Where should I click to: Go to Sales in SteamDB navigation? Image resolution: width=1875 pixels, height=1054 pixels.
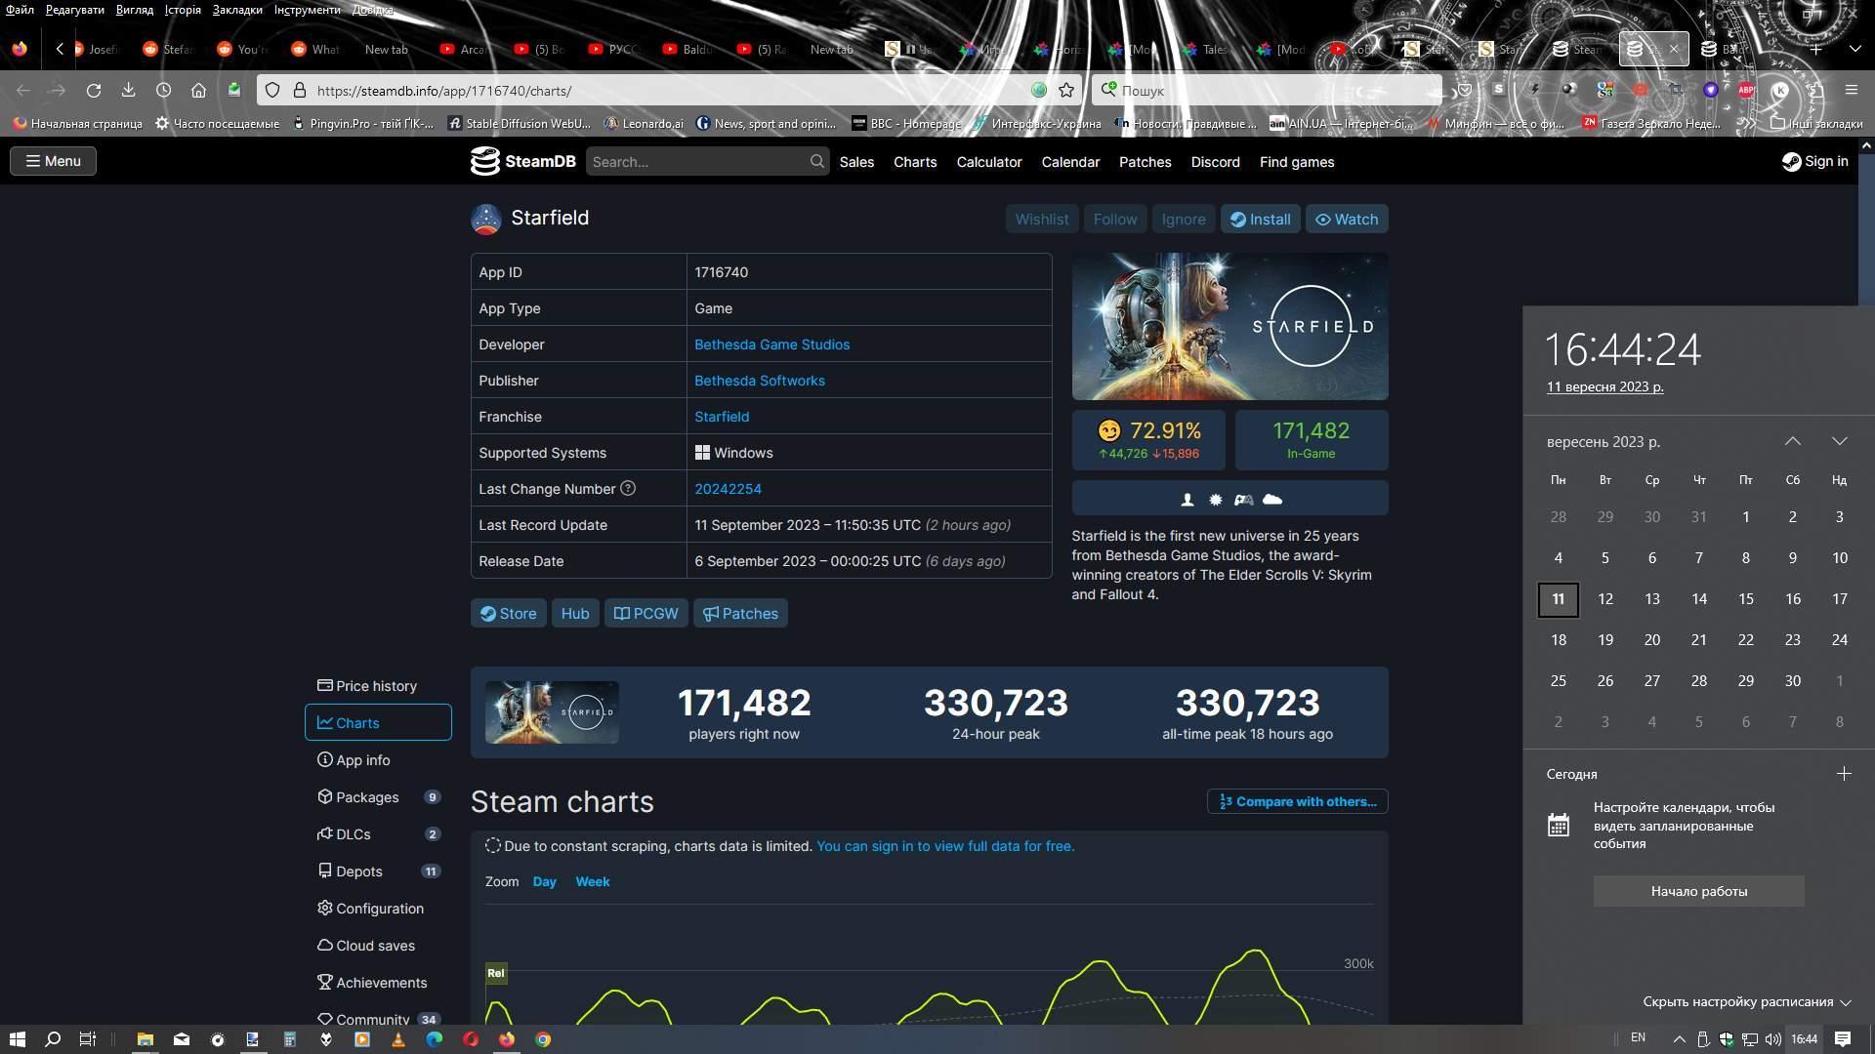(856, 162)
